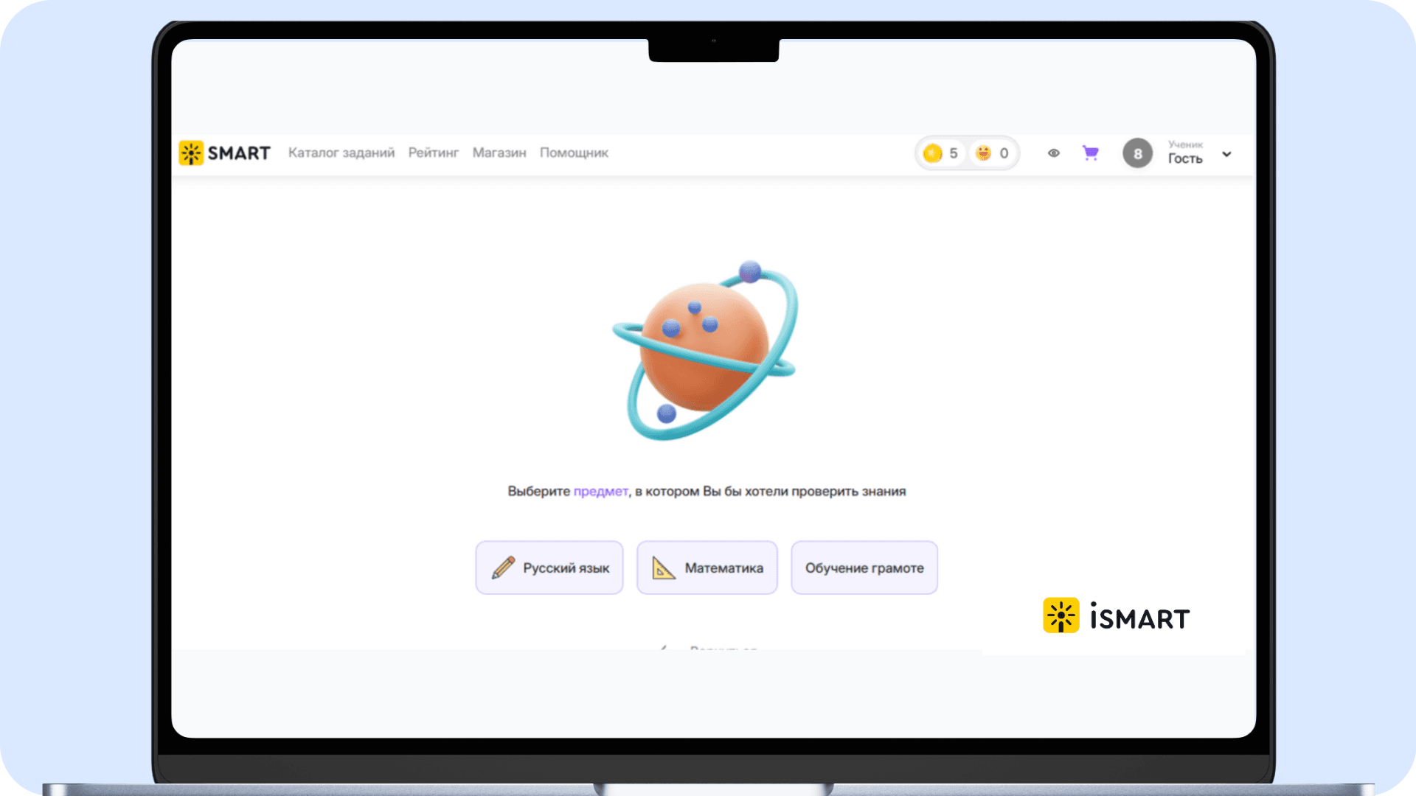Go to Рейтинг page
1416x796 pixels.
434,153
